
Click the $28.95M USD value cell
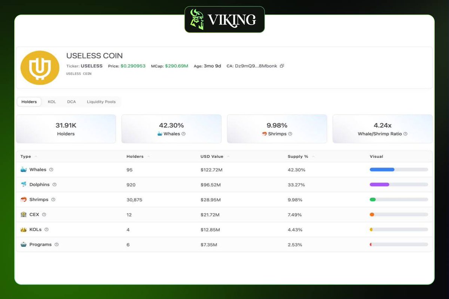(211, 200)
